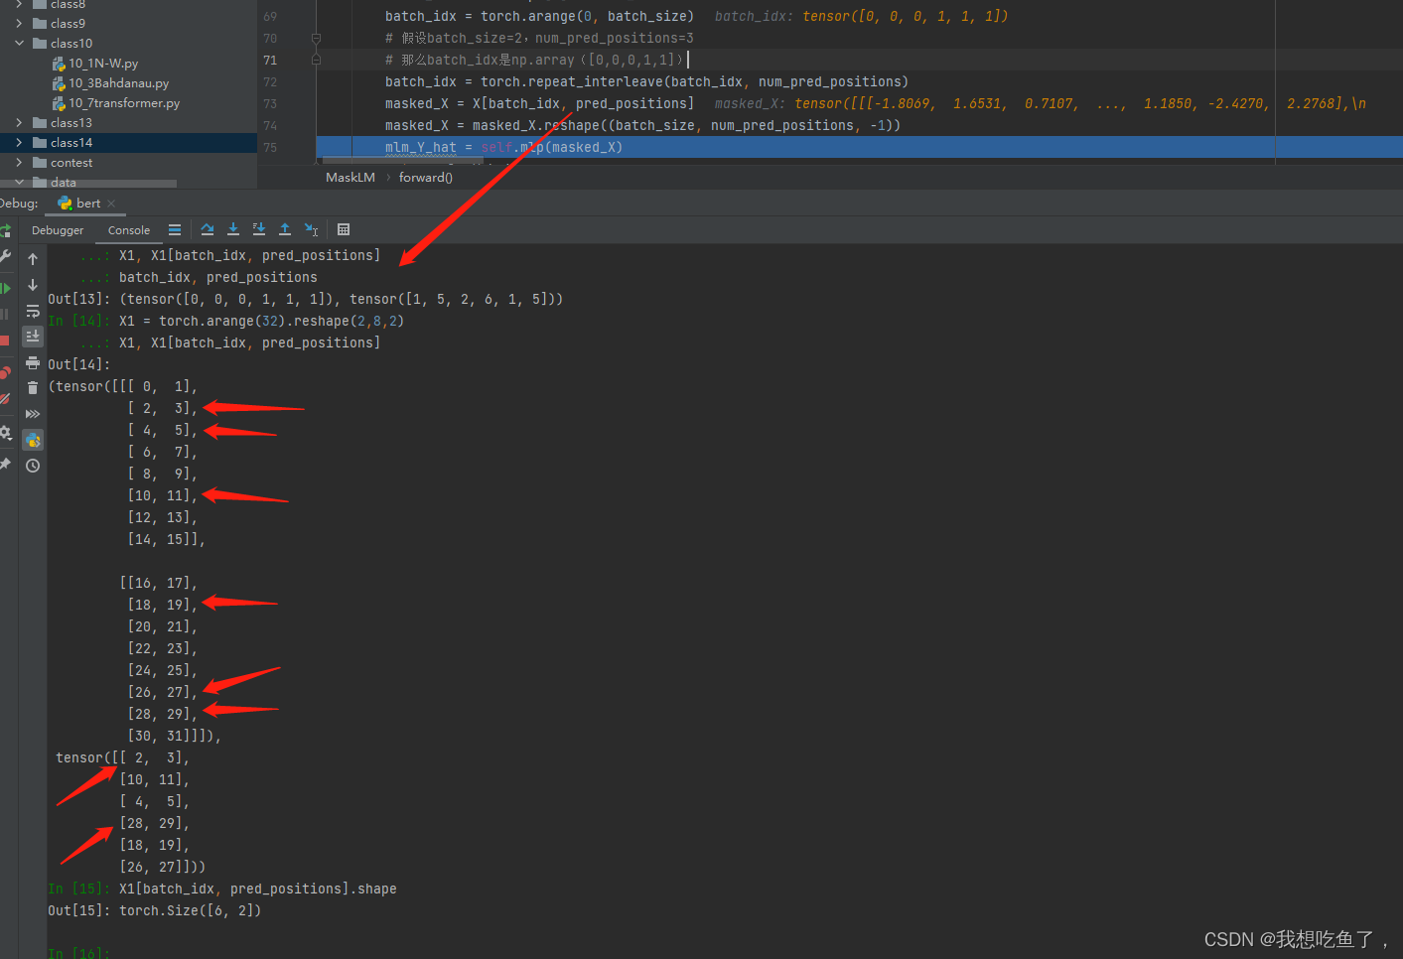This screenshot has width=1403, height=959.
Task: Collapse the class10 folder
Action: [19, 43]
